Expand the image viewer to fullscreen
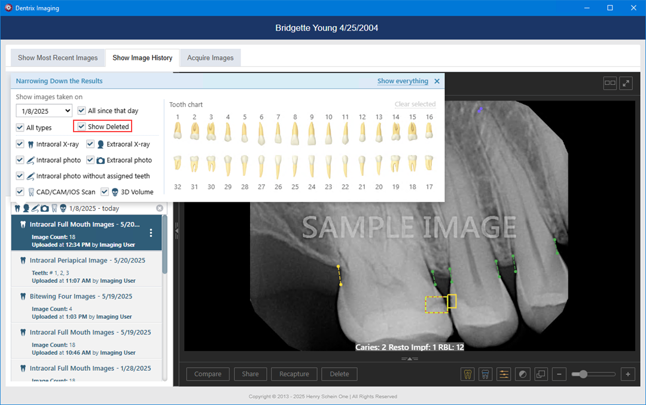The width and height of the screenshot is (646, 405). (626, 83)
